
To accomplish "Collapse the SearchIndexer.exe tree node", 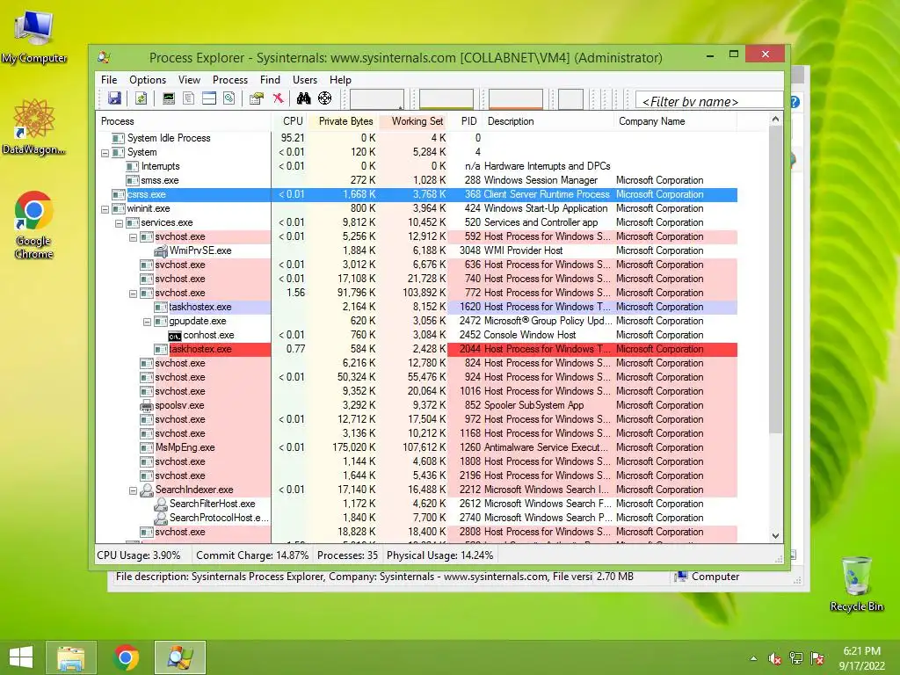I will pos(134,490).
